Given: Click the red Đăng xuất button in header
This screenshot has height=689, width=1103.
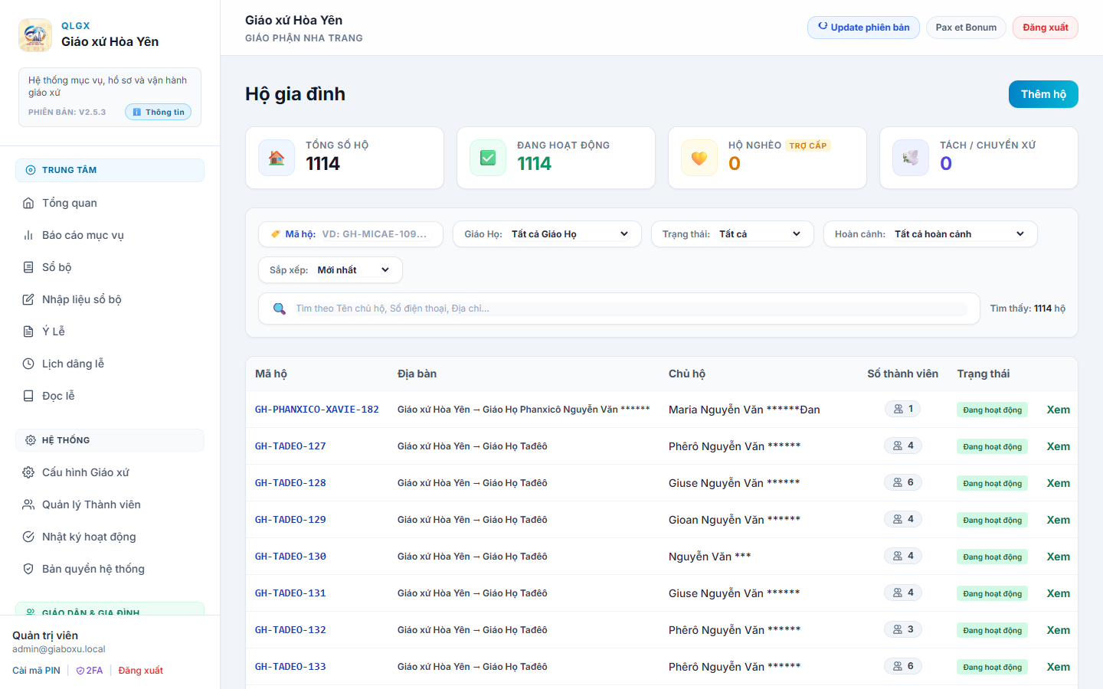Looking at the screenshot, I should click(x=1046, y=28).
